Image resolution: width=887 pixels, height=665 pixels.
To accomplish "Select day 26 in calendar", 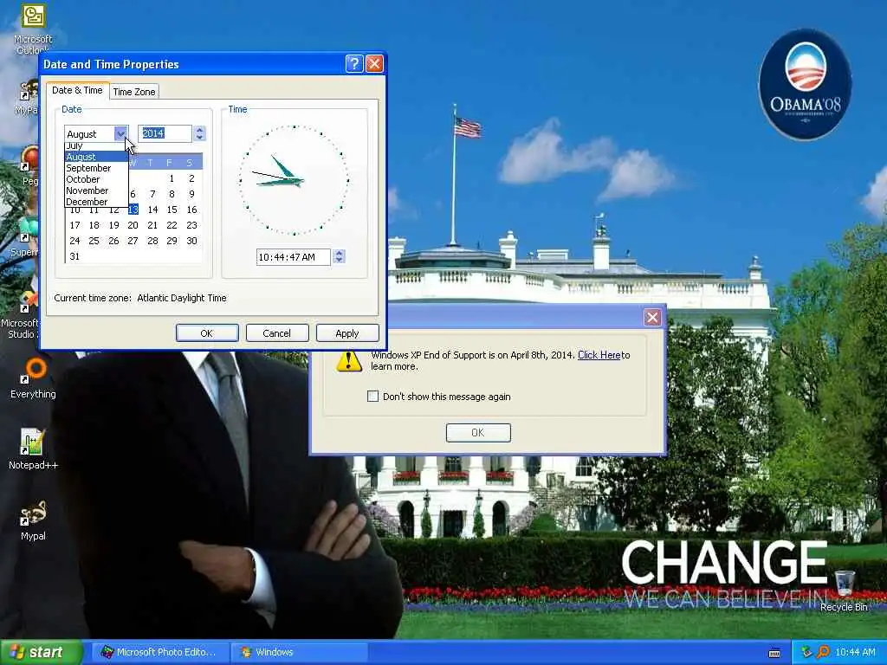I will [x=113, y=241].
